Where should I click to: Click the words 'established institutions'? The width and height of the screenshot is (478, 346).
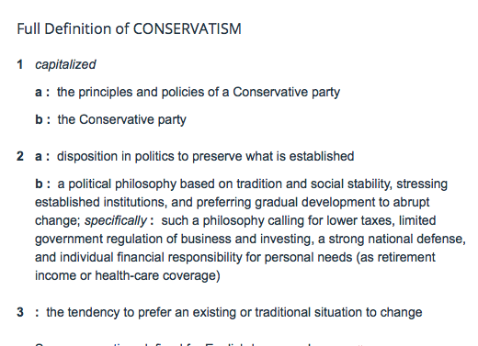pos(101,202)
